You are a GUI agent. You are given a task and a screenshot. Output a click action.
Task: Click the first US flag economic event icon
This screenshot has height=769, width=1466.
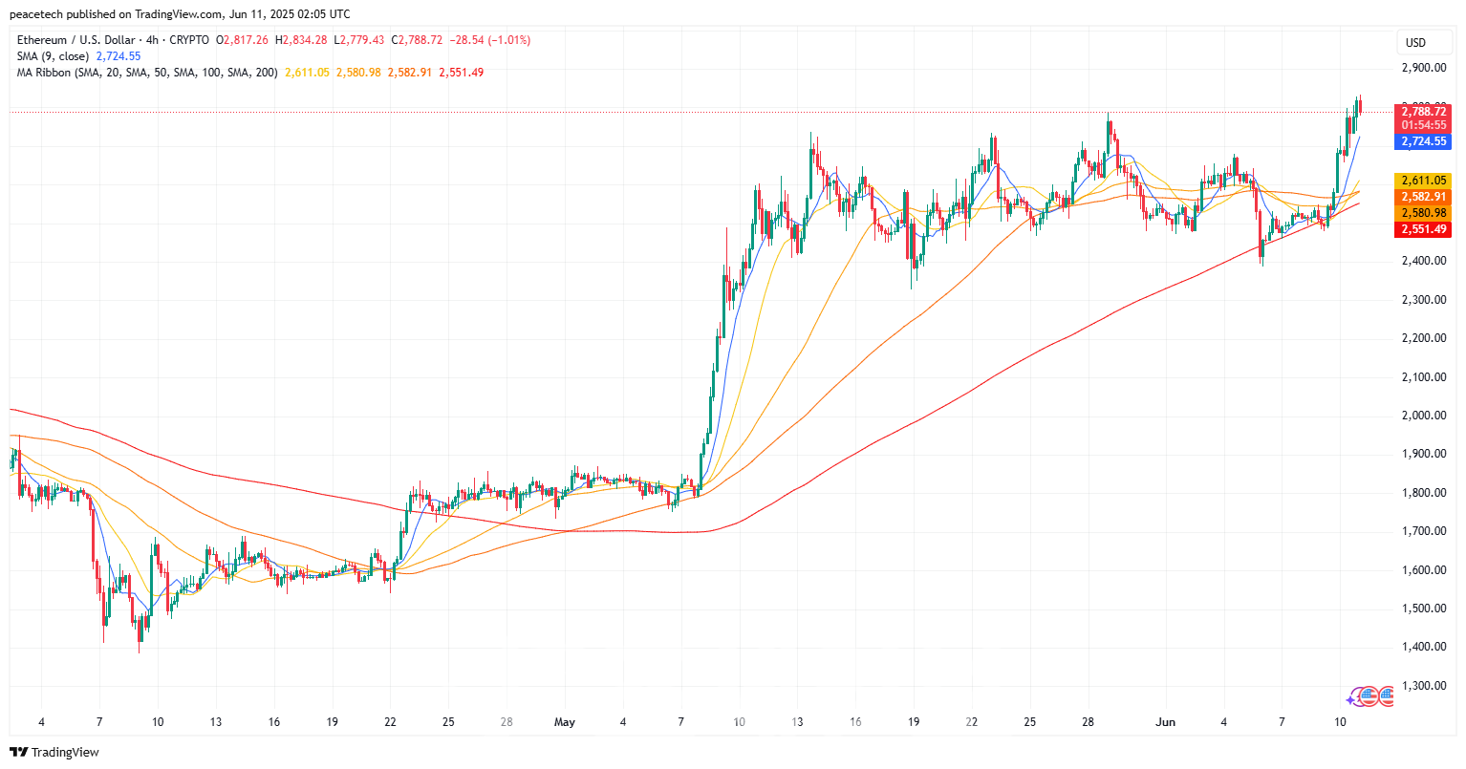pos(1368,696)
